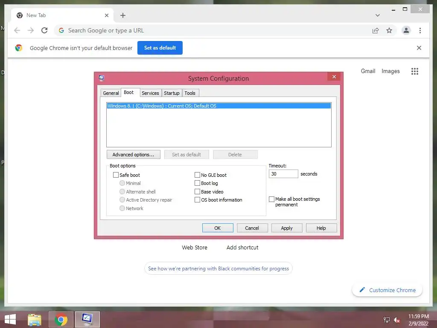Click the Add shortcut tile
Viewport: 437px width, 328px height.
tap(242, 247)
